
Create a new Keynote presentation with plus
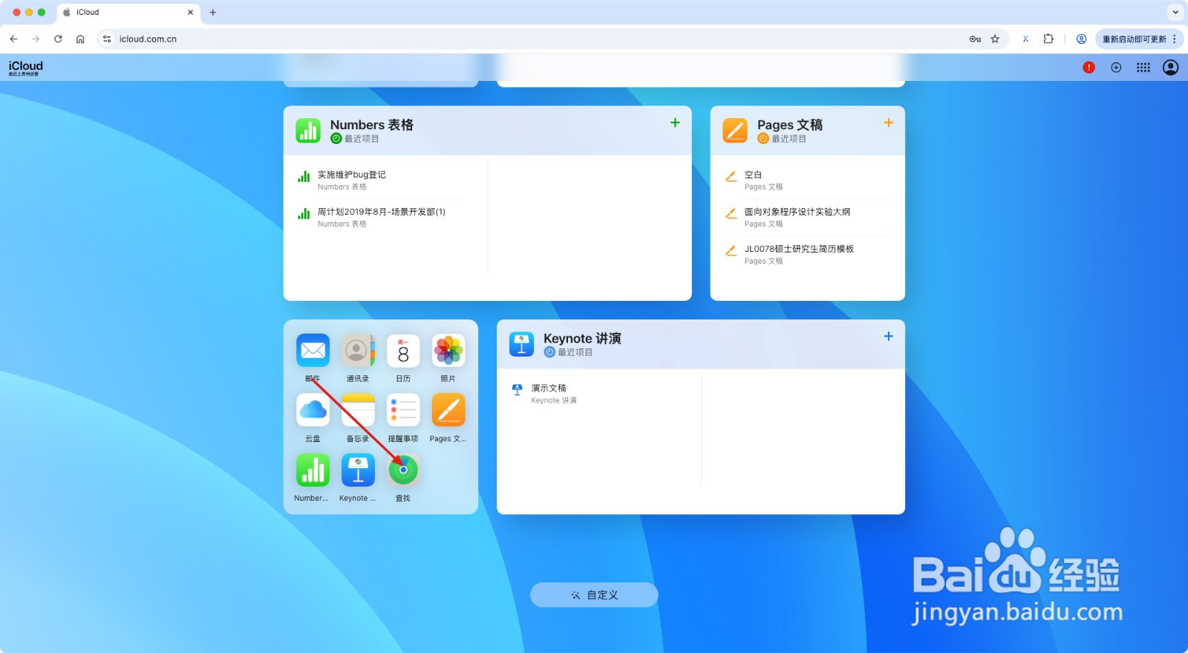(888, 337)
